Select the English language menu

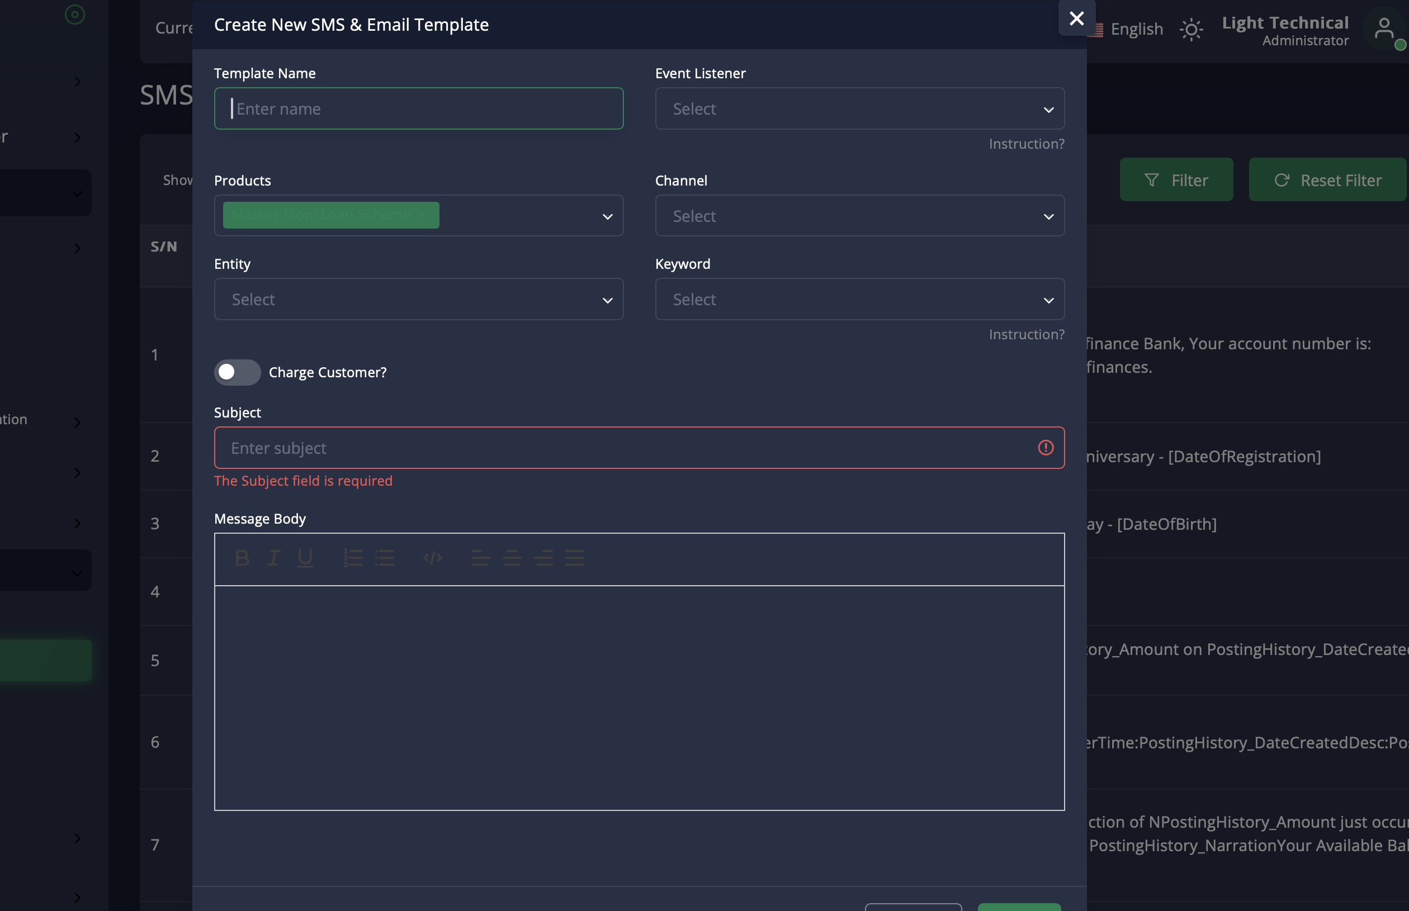tap(1136, 29)
